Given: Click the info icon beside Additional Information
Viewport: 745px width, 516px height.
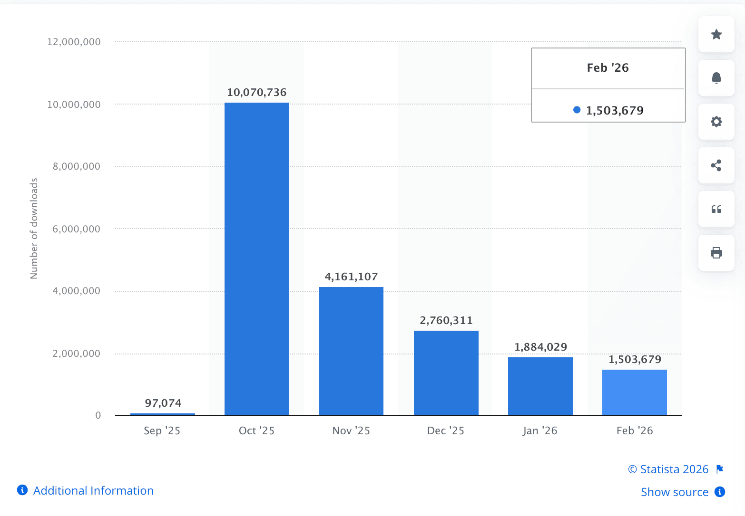Looking at the screenshot, I should pyautogui.click(x=22, y=490).
